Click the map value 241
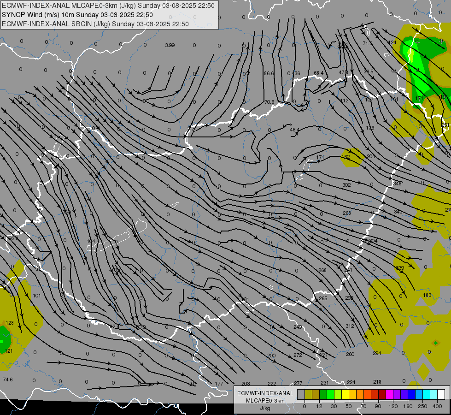Screen dimensions: 451x415 coord(348,270)
